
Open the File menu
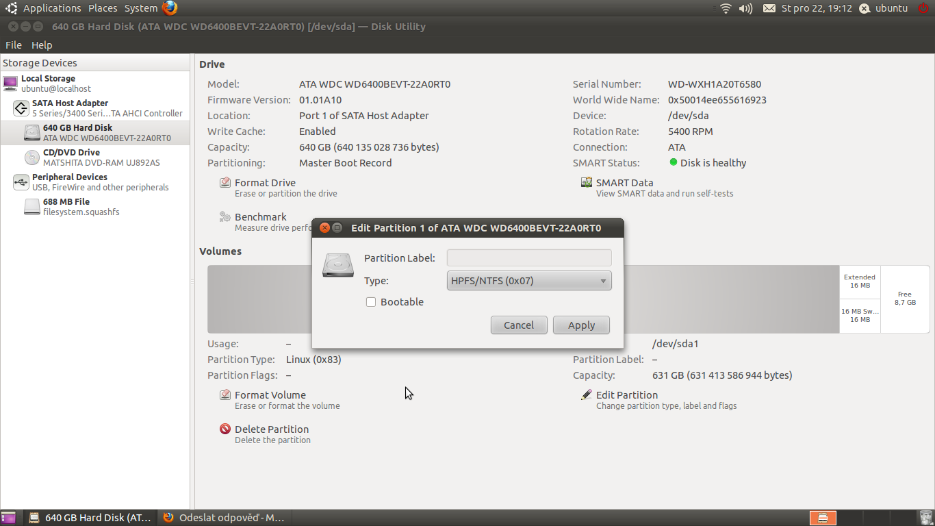point(14,45)
